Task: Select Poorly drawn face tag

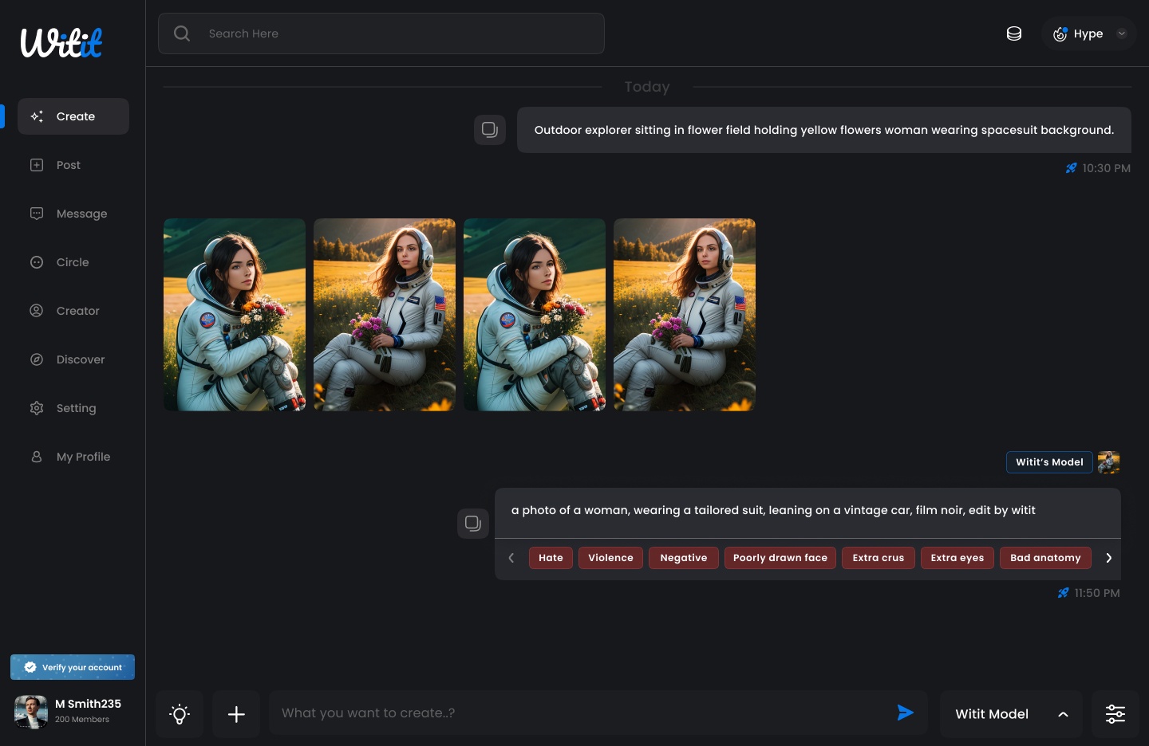Action: tap(780, 558)
